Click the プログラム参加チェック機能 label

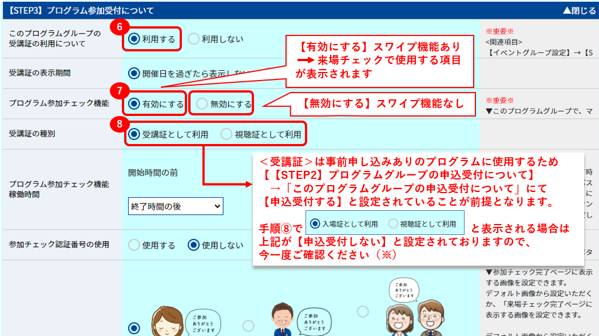59,103
